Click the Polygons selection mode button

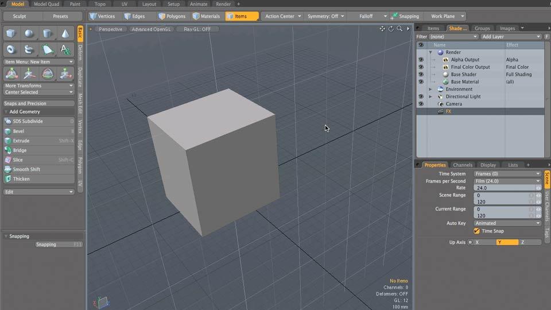[172, 16]
